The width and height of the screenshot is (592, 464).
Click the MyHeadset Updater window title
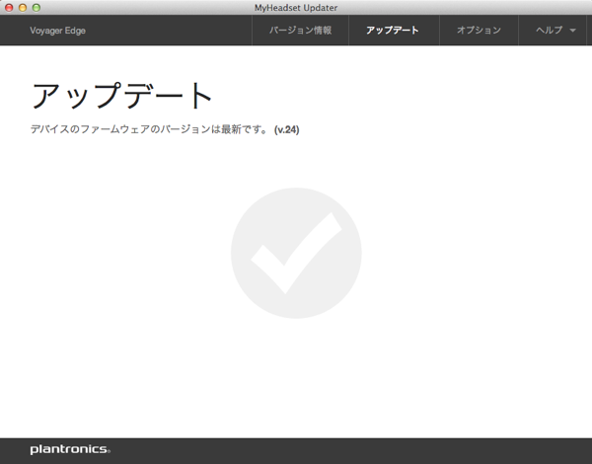coord(296,8)
